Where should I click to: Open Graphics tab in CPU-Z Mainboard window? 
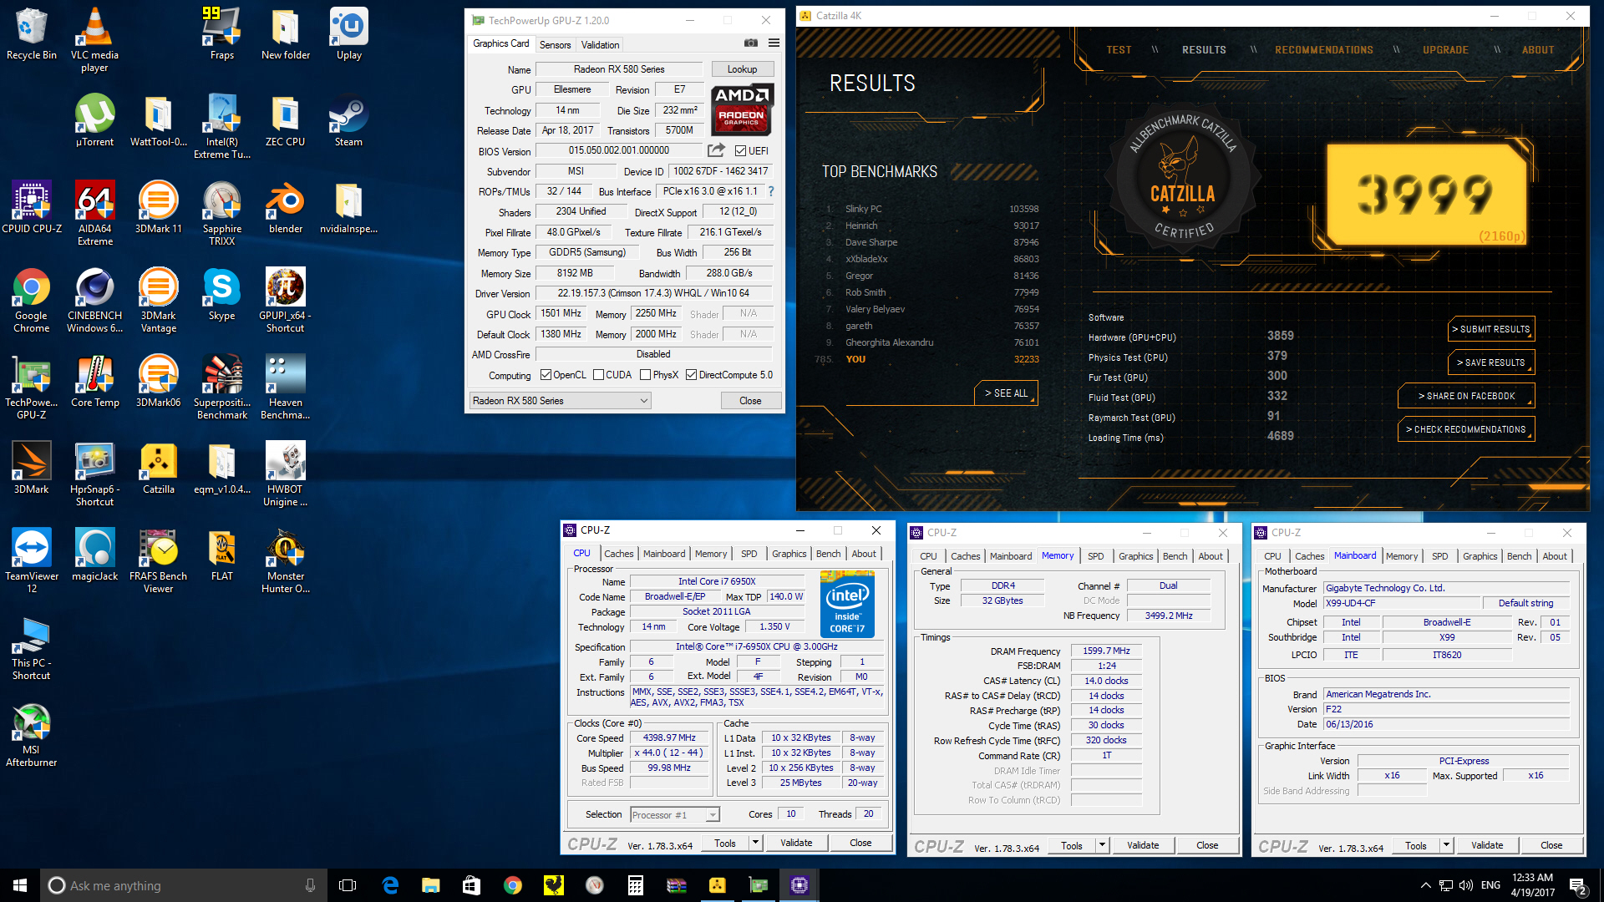[x=1480, y=556]
